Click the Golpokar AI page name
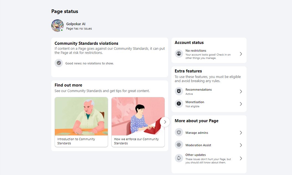The width and height of the screenshot is (292, 175). click(x=76, y=24)
